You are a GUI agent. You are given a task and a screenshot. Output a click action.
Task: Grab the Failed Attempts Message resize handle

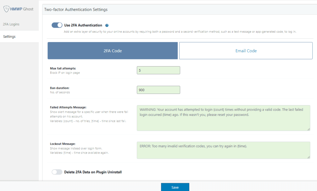(x=309, y=129)
